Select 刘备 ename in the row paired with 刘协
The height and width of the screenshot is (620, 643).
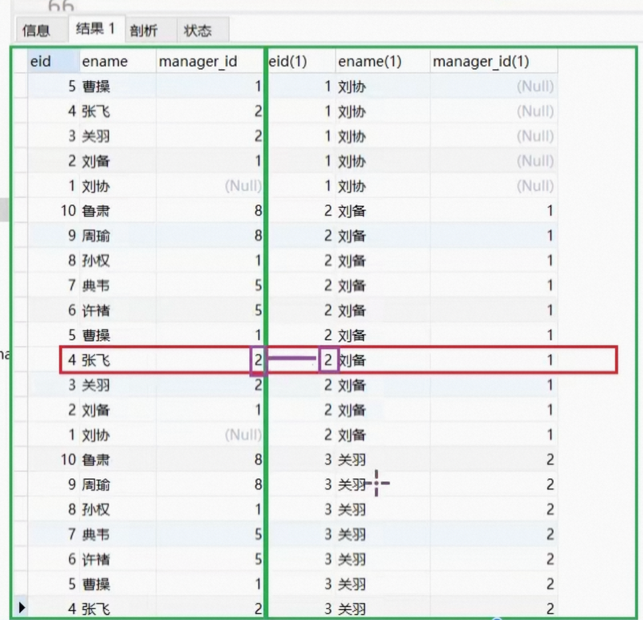coord(96,161)
